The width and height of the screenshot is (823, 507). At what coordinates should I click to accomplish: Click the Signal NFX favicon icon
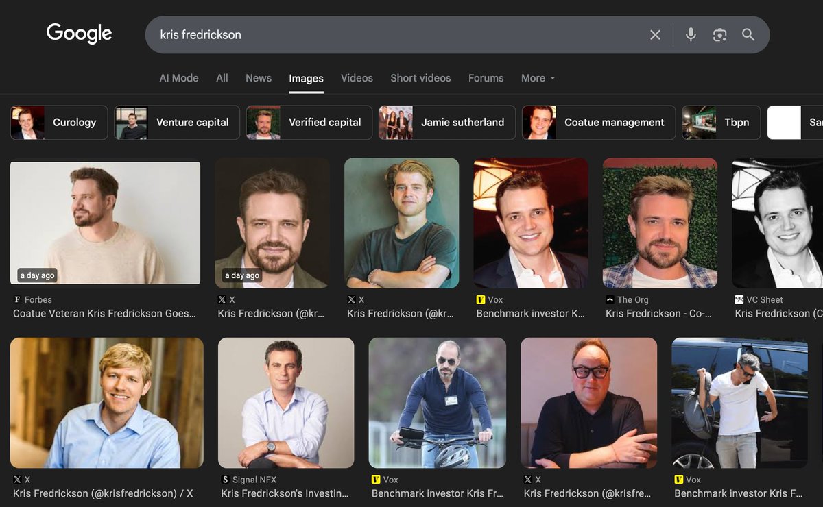(225, 480)
